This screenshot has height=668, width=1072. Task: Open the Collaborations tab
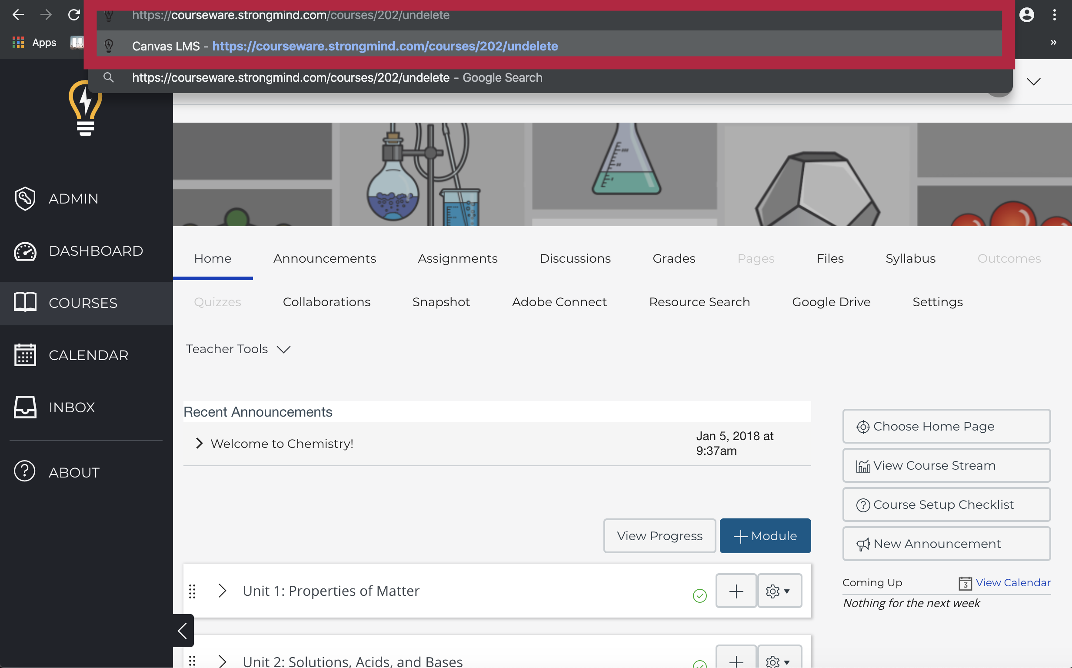[x=327, y=302]
